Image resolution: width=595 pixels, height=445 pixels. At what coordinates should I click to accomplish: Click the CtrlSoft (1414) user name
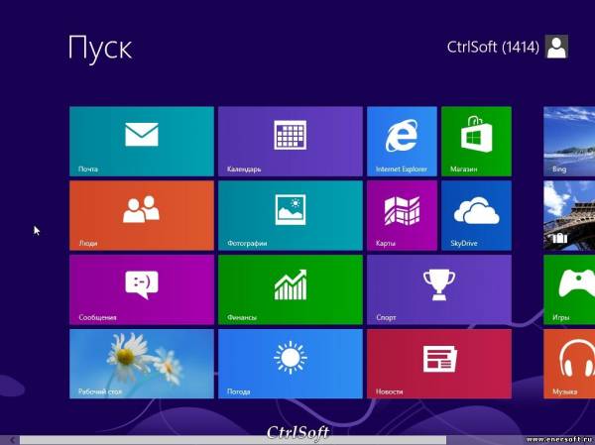coord(493,47)
